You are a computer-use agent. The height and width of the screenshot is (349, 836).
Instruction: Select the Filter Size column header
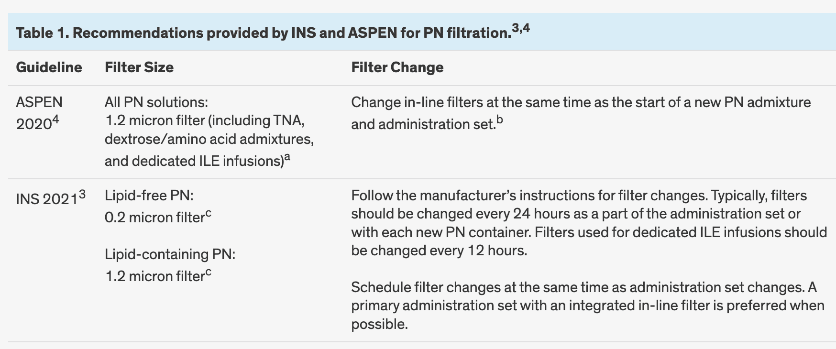coord(139,67)
